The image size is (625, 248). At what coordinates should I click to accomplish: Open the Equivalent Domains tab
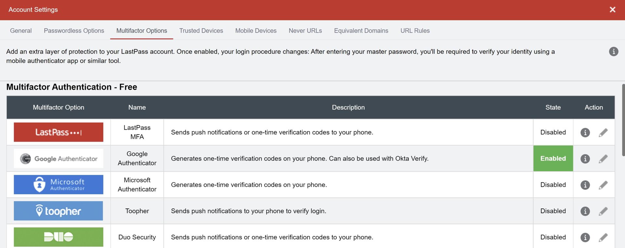point(361,31)
